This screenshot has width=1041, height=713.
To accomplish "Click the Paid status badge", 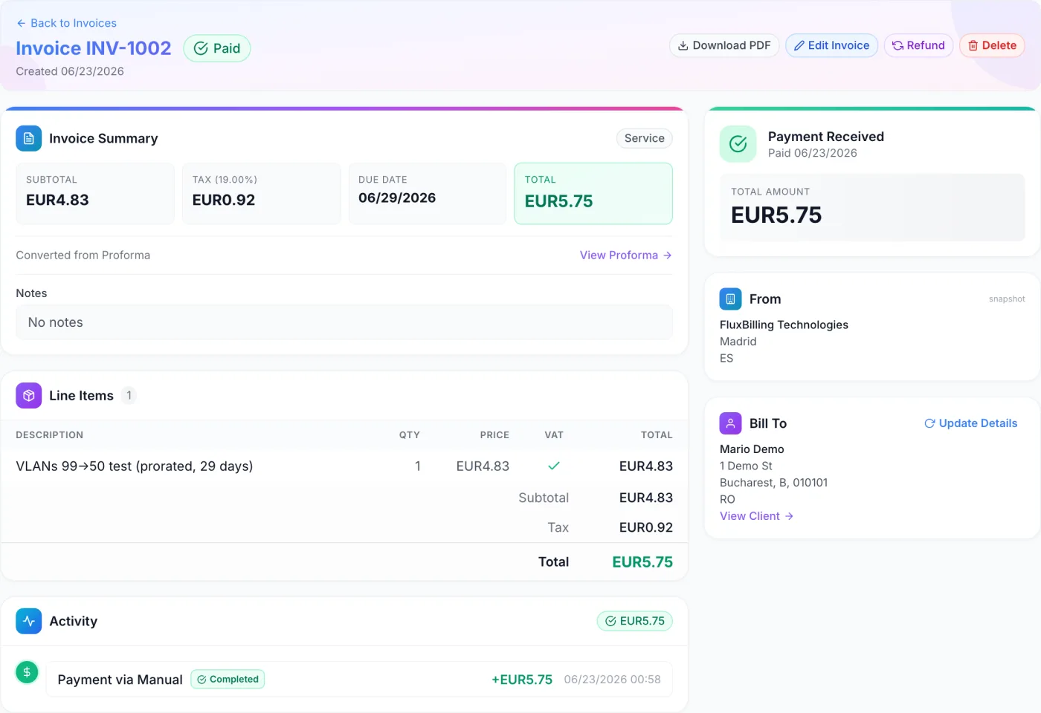I will tap(217, 48).
